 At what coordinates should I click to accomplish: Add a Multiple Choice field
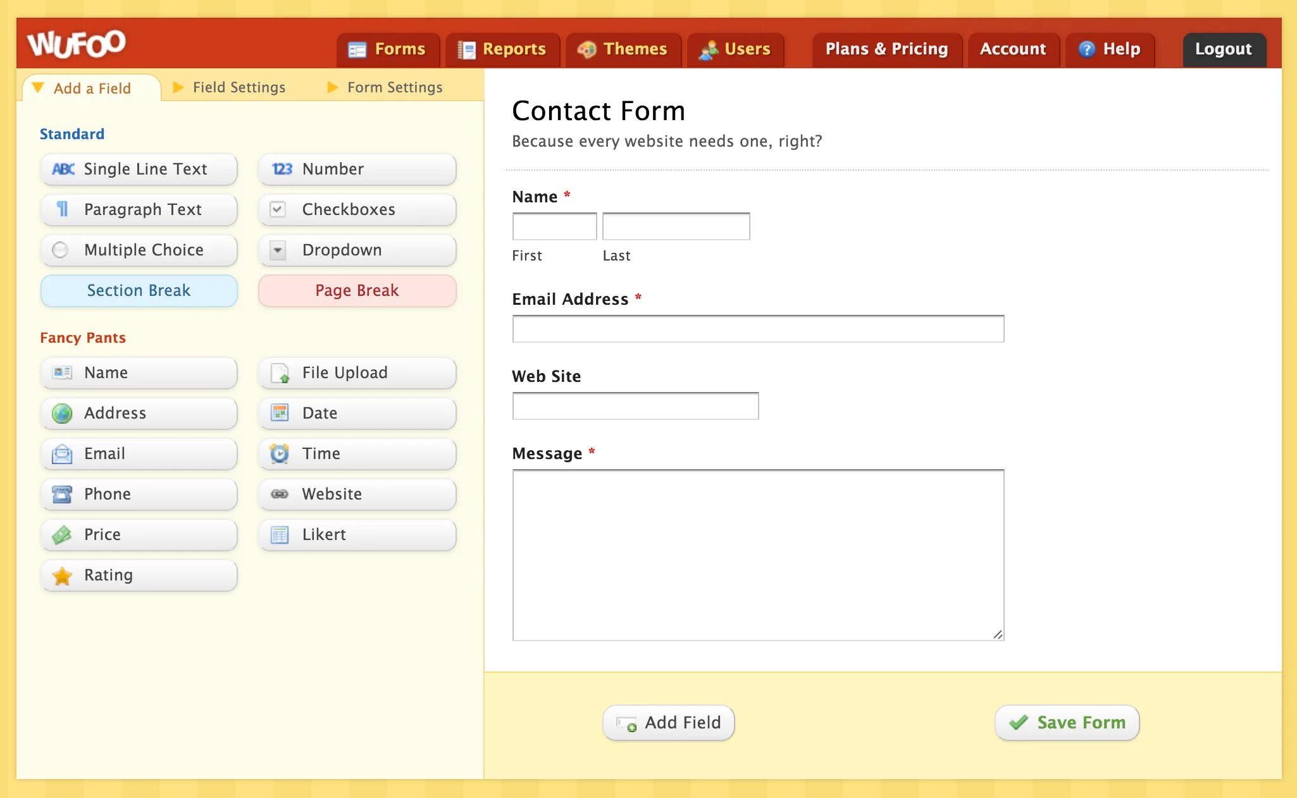139,250
